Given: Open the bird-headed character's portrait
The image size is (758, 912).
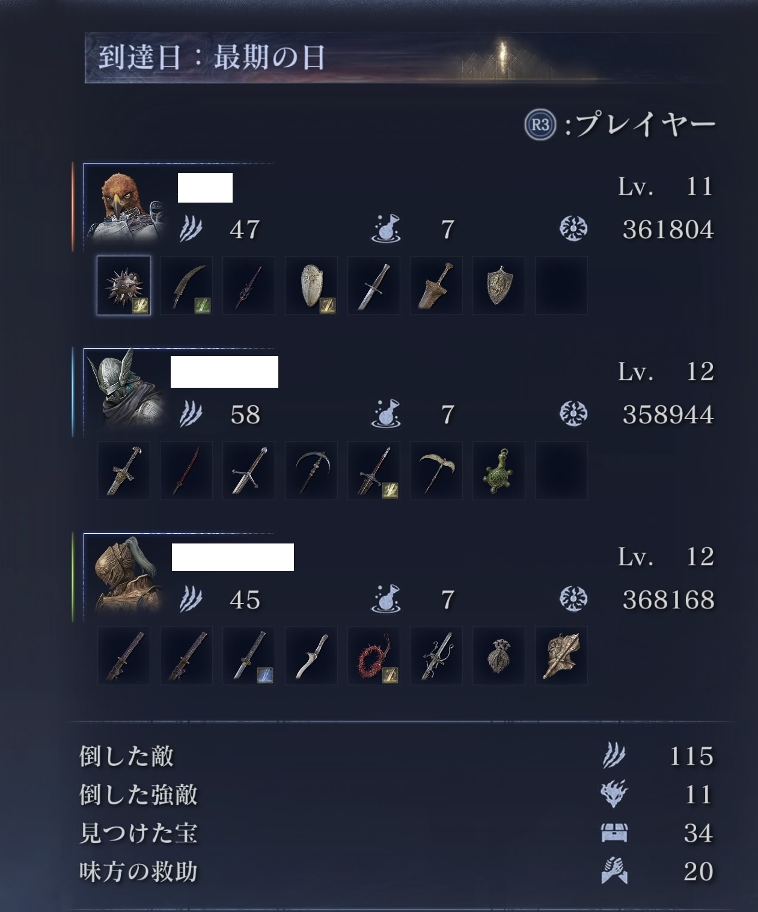Looking at the screenshot, I should 126,204.
